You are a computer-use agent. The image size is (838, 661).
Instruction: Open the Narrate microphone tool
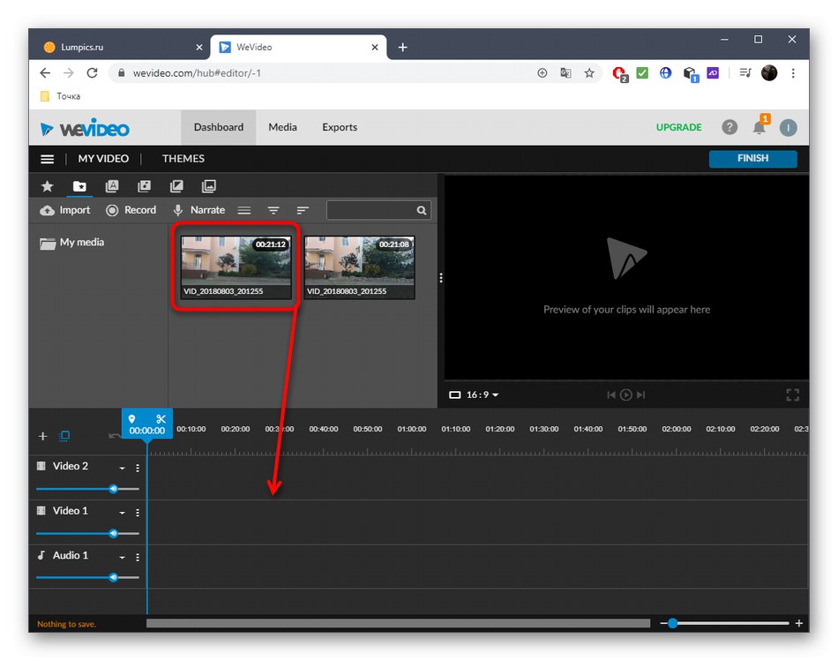click(198, 210)
